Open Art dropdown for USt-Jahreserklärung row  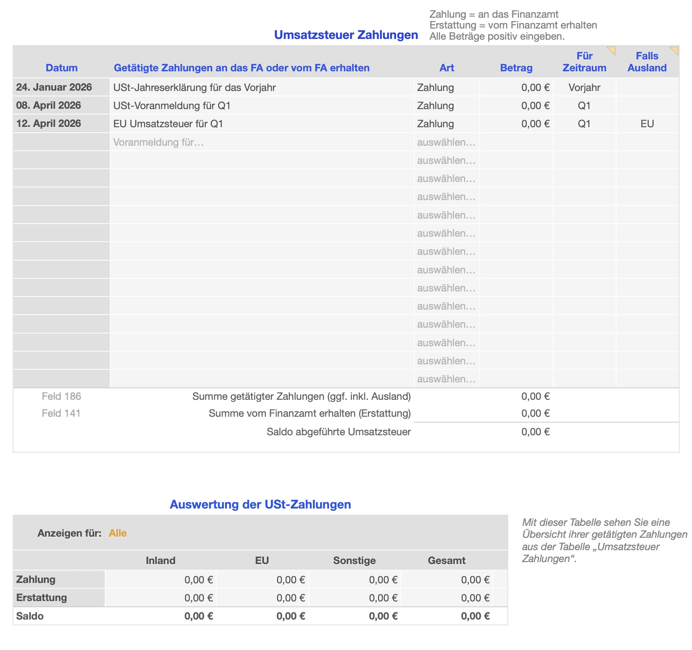tap(446, 88)
